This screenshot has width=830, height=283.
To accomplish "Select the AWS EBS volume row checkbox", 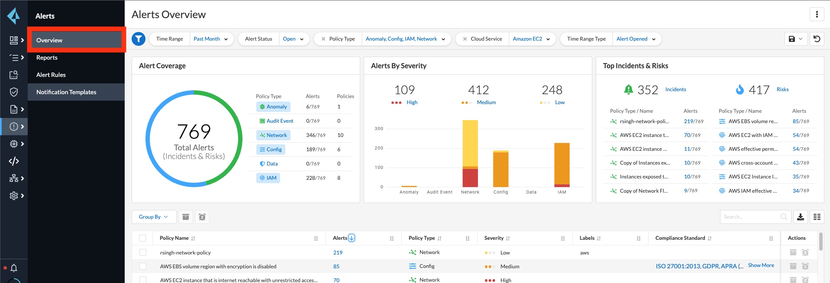I will point(143,266).
